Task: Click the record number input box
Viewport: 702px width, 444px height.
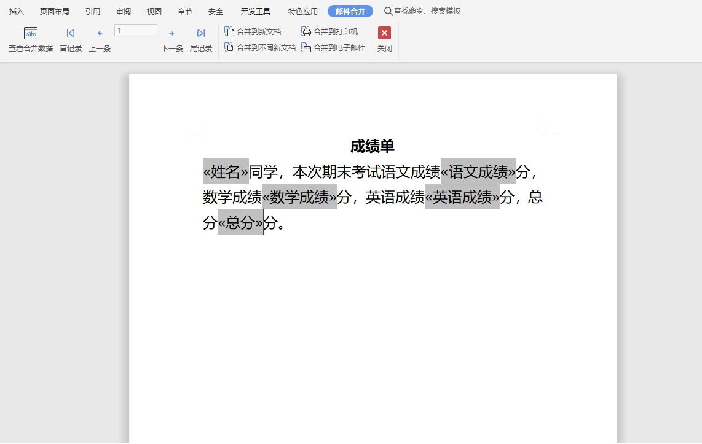Action: [136, 30]
